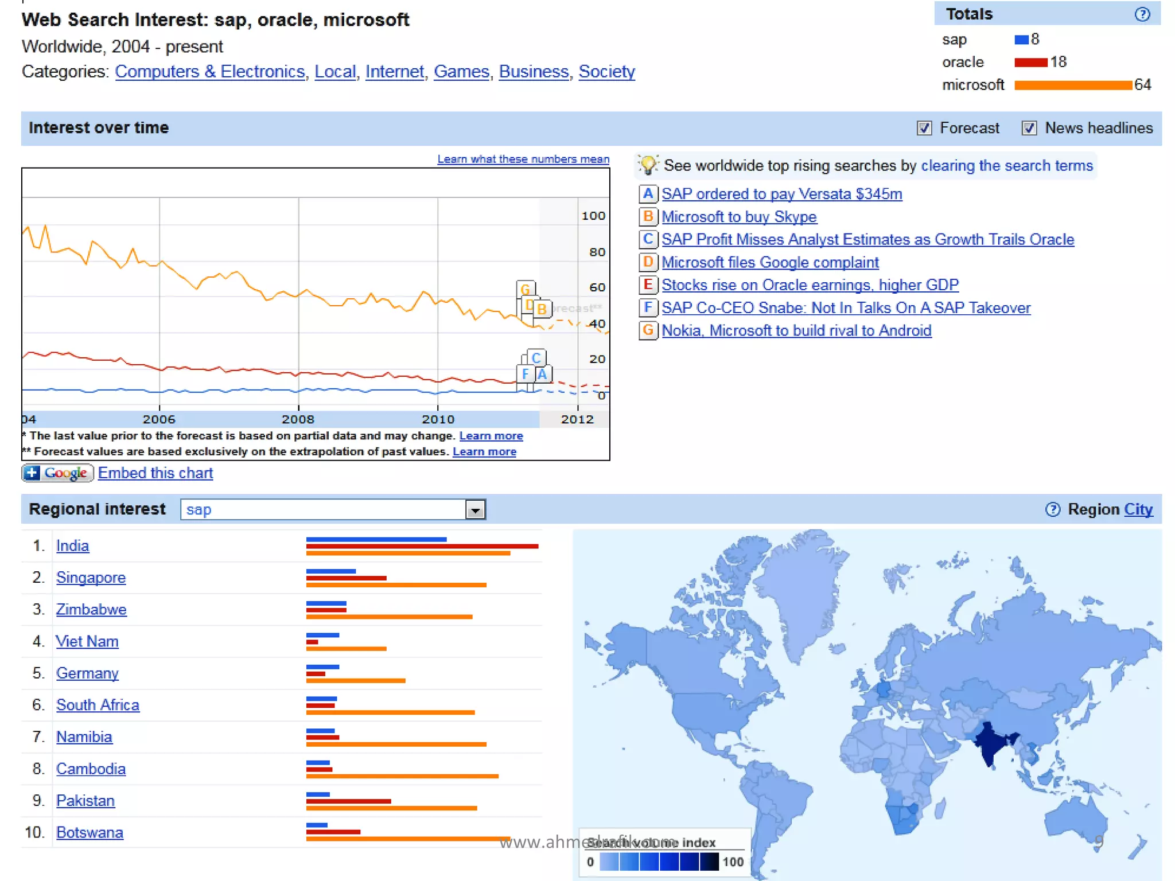The height and width of the screenshot is (881, 1175).
Task: Open the Regional interest sap dropdown arrow
Action: point(475,510)
